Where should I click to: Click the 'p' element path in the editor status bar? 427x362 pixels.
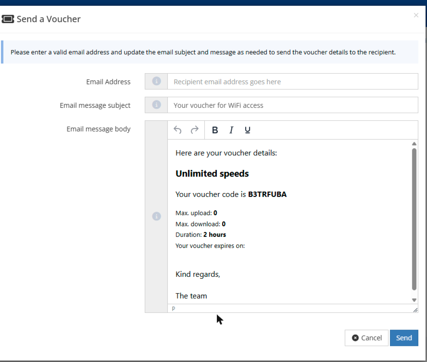click(173, 309)
